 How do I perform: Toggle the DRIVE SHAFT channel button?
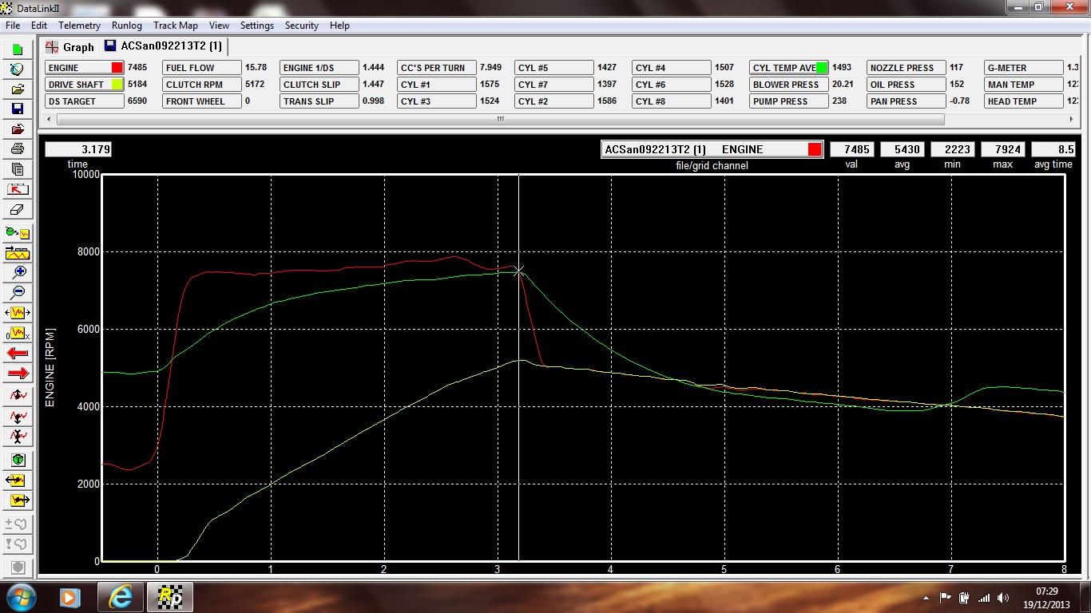(84, 85)
